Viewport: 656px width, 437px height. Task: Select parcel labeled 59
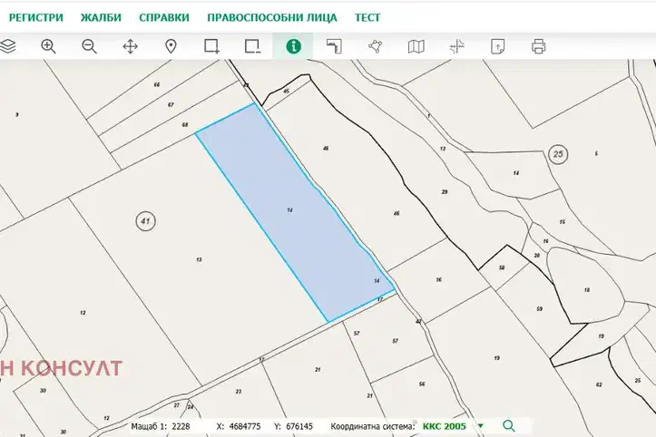pos(539,309)
